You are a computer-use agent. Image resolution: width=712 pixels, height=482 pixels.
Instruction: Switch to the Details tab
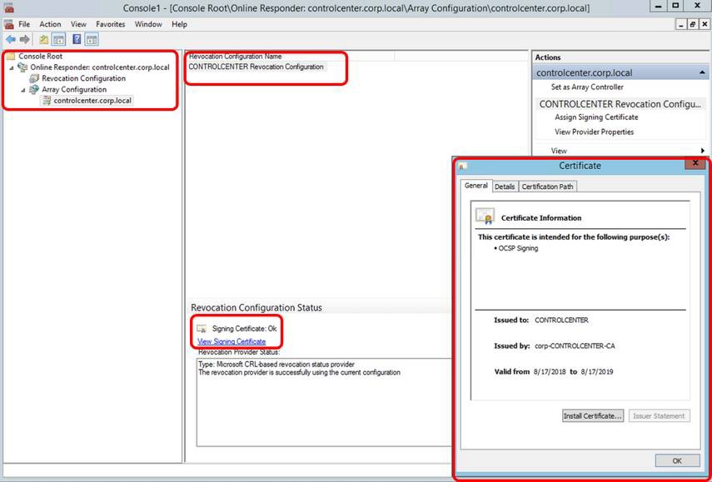pos(505,186)
